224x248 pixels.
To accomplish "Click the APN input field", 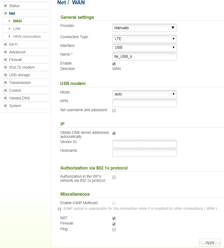I will click(x=144, y=103).
